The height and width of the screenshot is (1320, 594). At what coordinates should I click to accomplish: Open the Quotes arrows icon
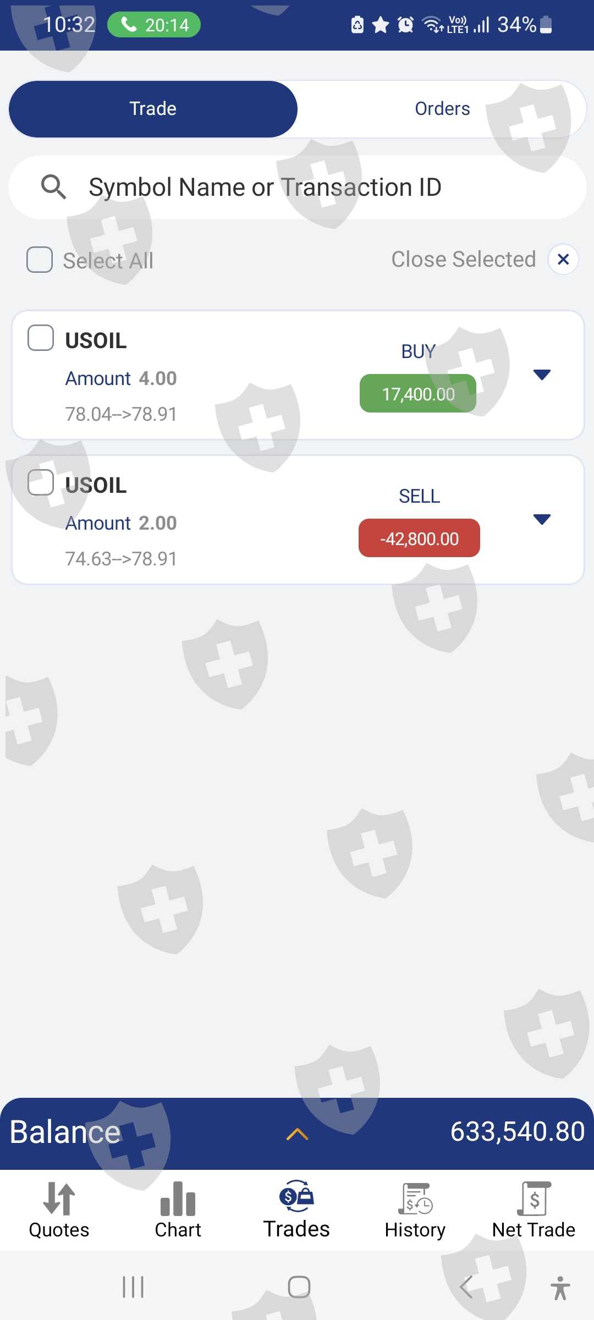click(59, 1199)
